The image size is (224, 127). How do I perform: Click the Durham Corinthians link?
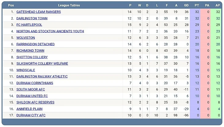35,83
